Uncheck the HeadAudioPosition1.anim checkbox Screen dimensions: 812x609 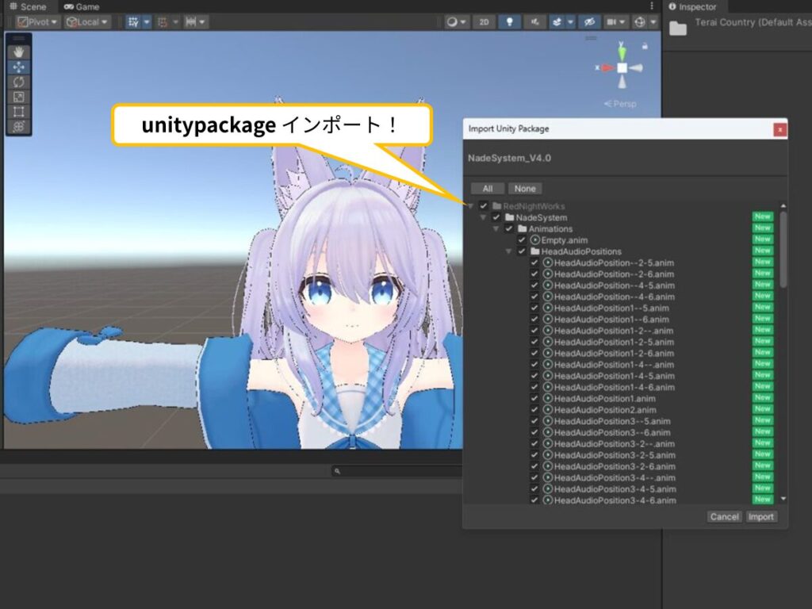[x=534, y=399]
